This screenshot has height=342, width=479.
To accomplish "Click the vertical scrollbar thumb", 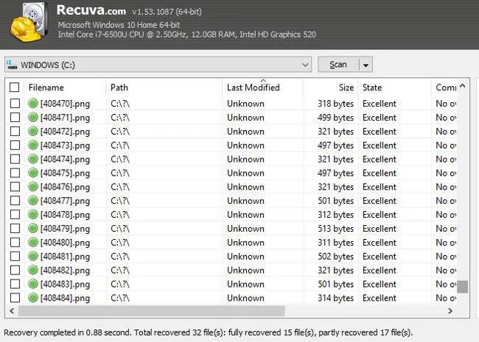I will tap(463, 287).
